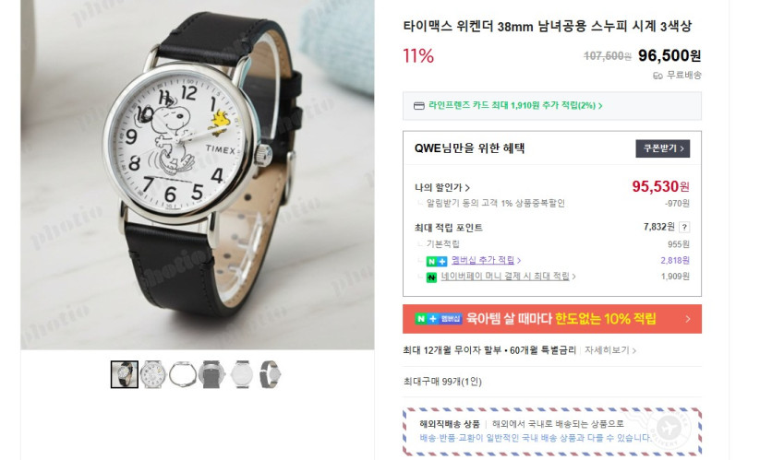Click the question mark help icon beside 7,832원
Viewport: 784px width, 460px height.
(684, 228)
